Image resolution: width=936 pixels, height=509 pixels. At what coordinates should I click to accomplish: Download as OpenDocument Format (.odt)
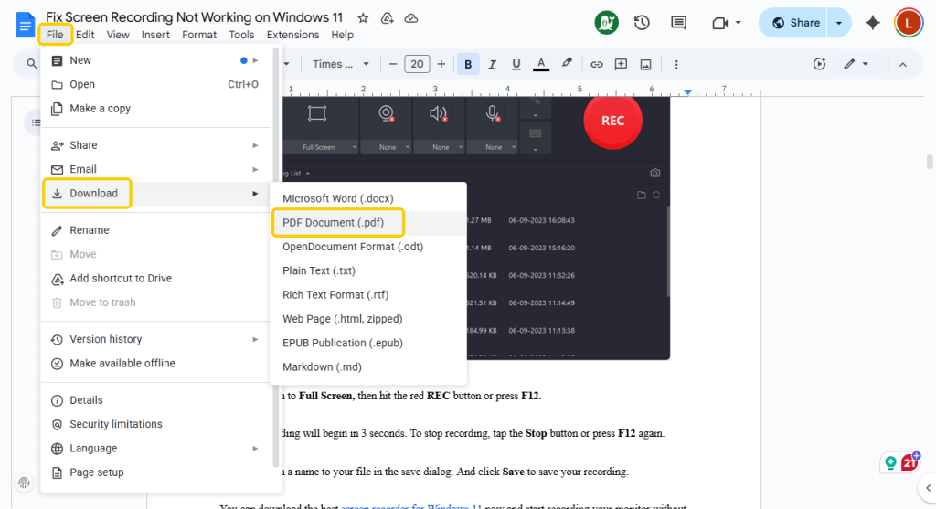tap(368, 247)
